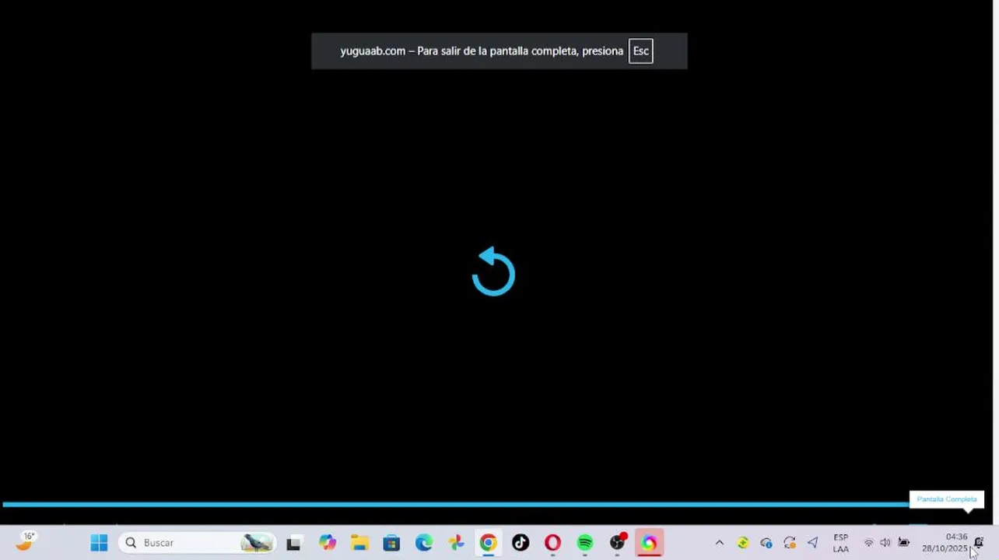Open Task View on the taskbar
Screen dimensions: 999x560
click(293, 543)
